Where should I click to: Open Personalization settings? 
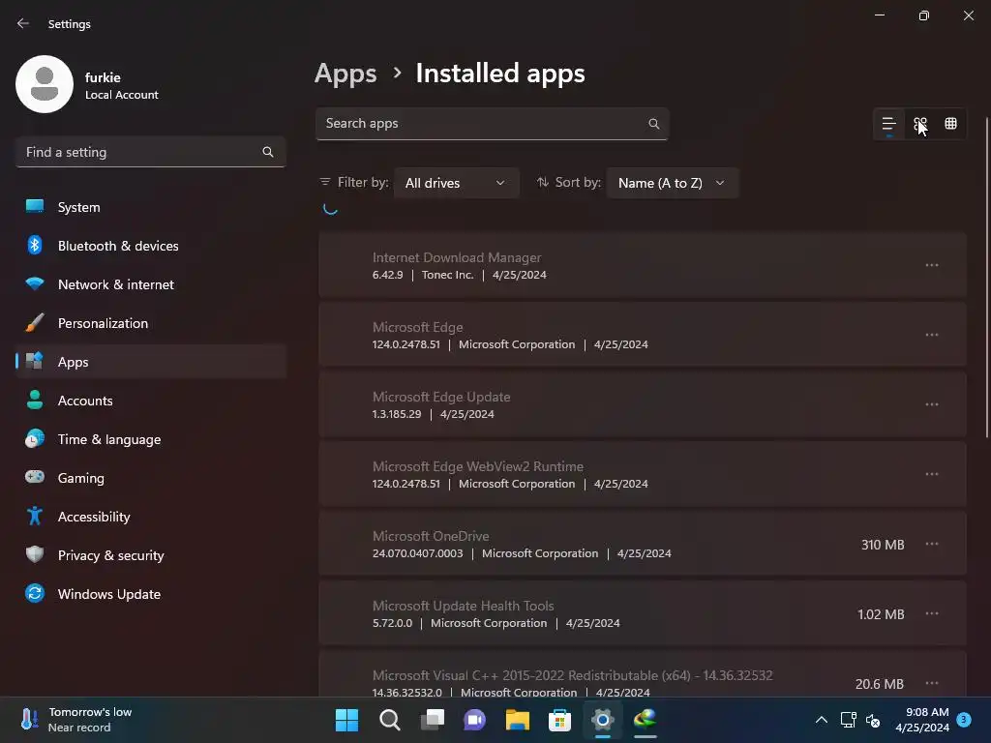(150, 323)
